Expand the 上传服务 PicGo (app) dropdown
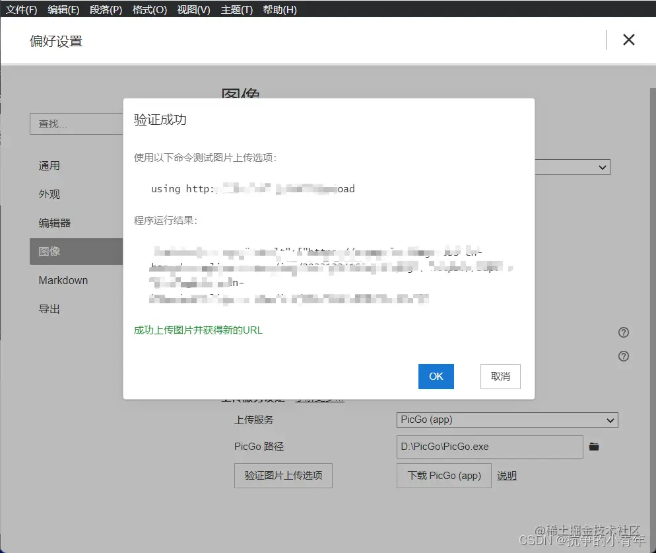The image size is (656, 553). pos(507,420)
